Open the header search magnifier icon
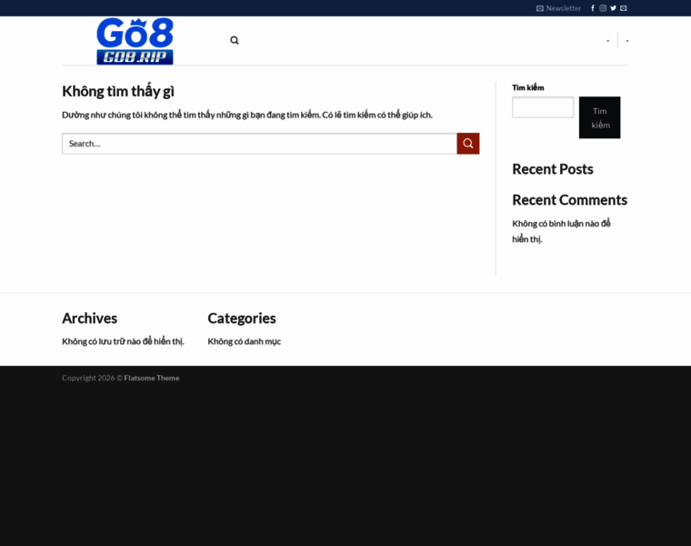The height and width of the screenshot is (546, 691). (235, 40)
